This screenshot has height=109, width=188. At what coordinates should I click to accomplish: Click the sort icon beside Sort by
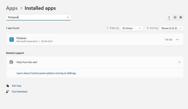coord(148,28)
